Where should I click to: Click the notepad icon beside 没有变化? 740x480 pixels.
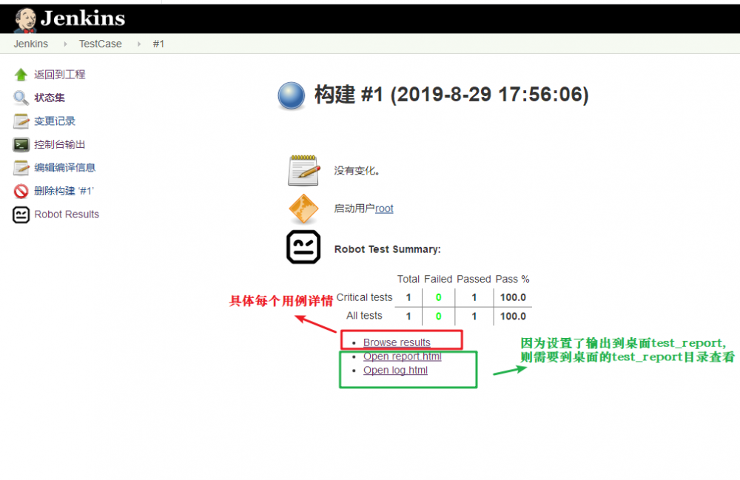click(x=303, y=169)
